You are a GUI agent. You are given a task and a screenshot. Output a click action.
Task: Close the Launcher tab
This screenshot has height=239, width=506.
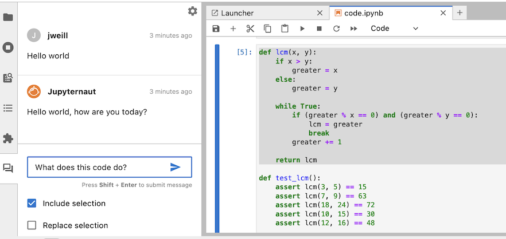click(x=320, y=13)
